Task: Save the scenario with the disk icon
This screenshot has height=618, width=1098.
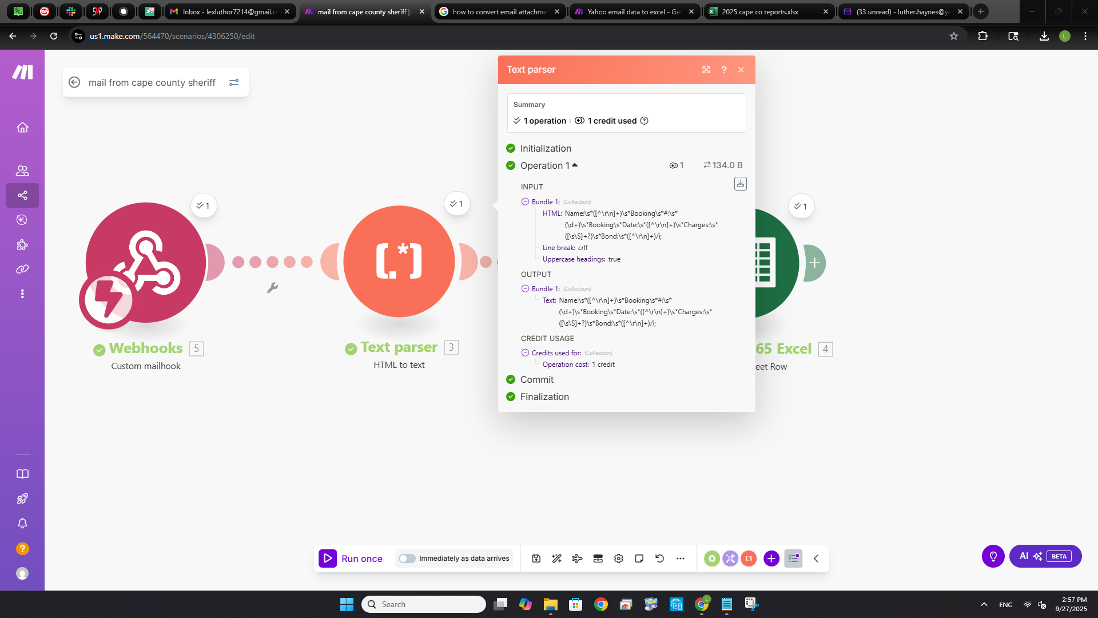Action: 536,558
